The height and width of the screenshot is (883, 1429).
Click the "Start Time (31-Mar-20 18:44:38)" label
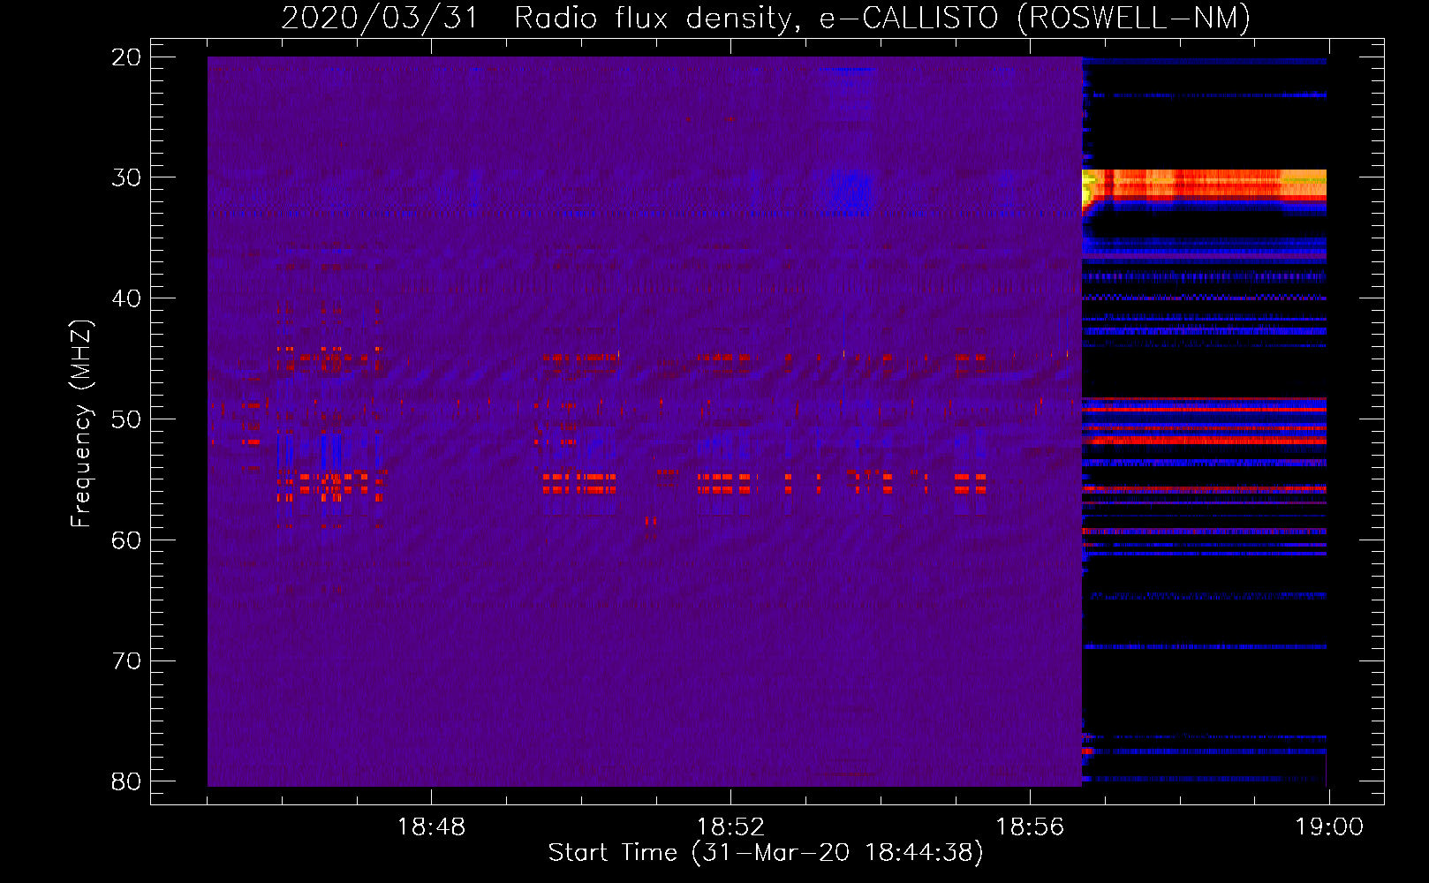click(766, 853)
